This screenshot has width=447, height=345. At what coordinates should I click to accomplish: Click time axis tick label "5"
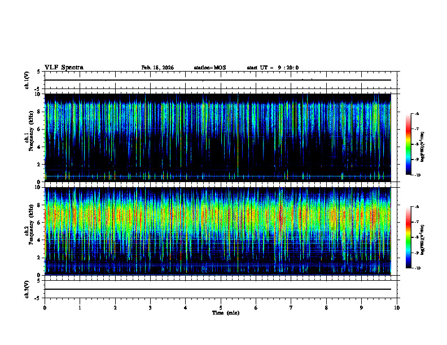[221, 308]
